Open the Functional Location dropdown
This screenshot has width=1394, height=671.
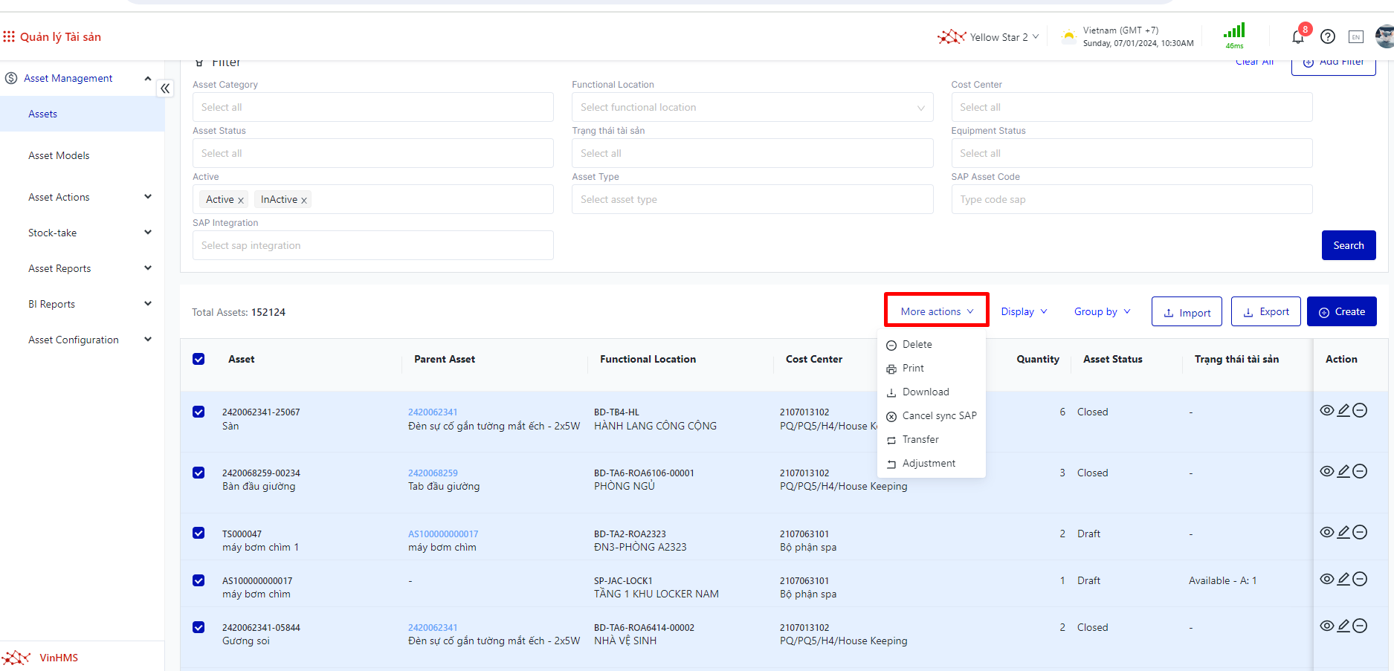point(752,108)
